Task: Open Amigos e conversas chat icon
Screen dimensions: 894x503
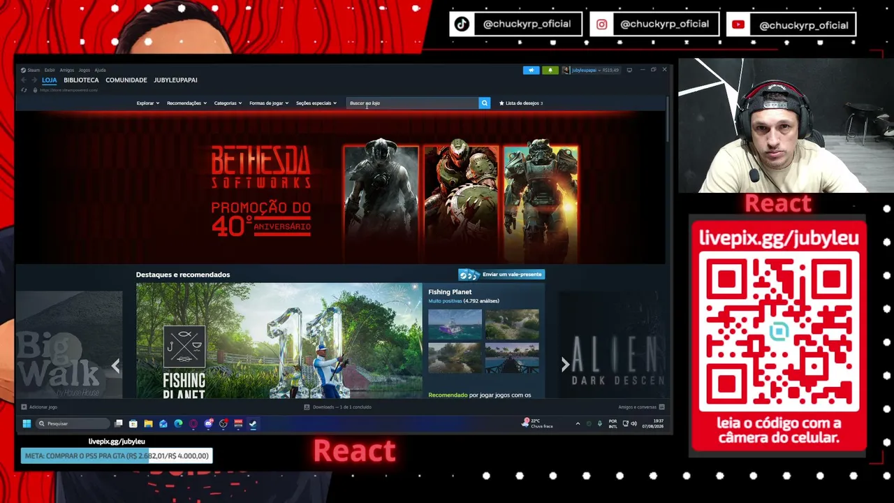Action: click(661, 407)
